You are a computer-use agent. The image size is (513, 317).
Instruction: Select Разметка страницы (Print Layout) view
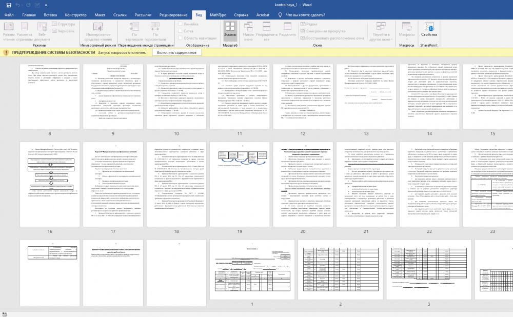24,32
